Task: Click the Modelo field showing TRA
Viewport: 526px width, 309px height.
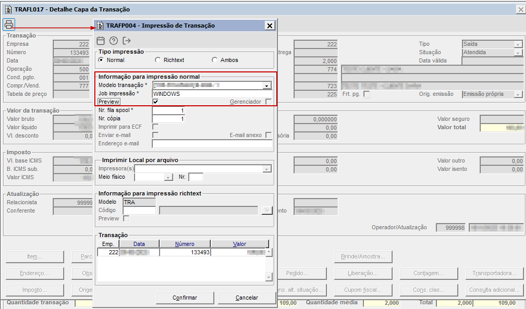Action: [140, 202]
